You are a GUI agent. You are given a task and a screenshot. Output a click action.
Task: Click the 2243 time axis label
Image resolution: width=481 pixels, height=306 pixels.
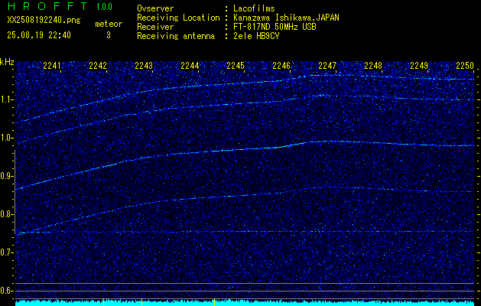coord(144,65)
